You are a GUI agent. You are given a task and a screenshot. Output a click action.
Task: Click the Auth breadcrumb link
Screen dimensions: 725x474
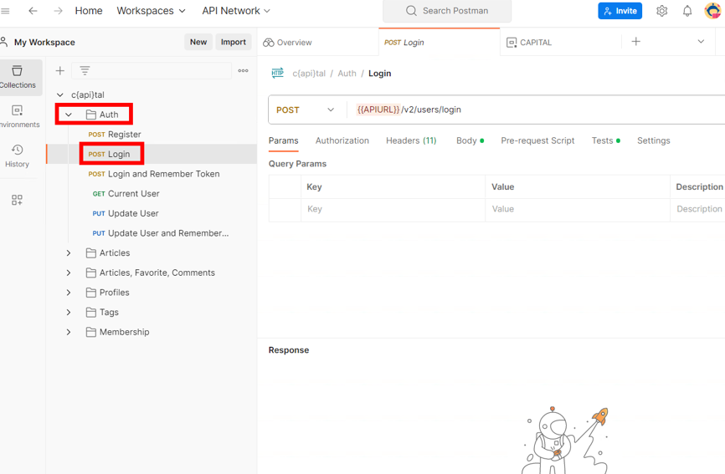347,74
